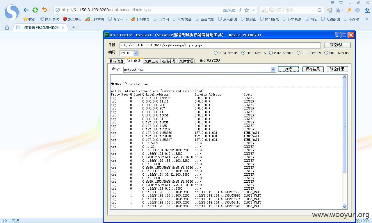Click the key password-manager icon
This screenshot has height=223, width=372.
pyautogui.click(x=349, y=10)
